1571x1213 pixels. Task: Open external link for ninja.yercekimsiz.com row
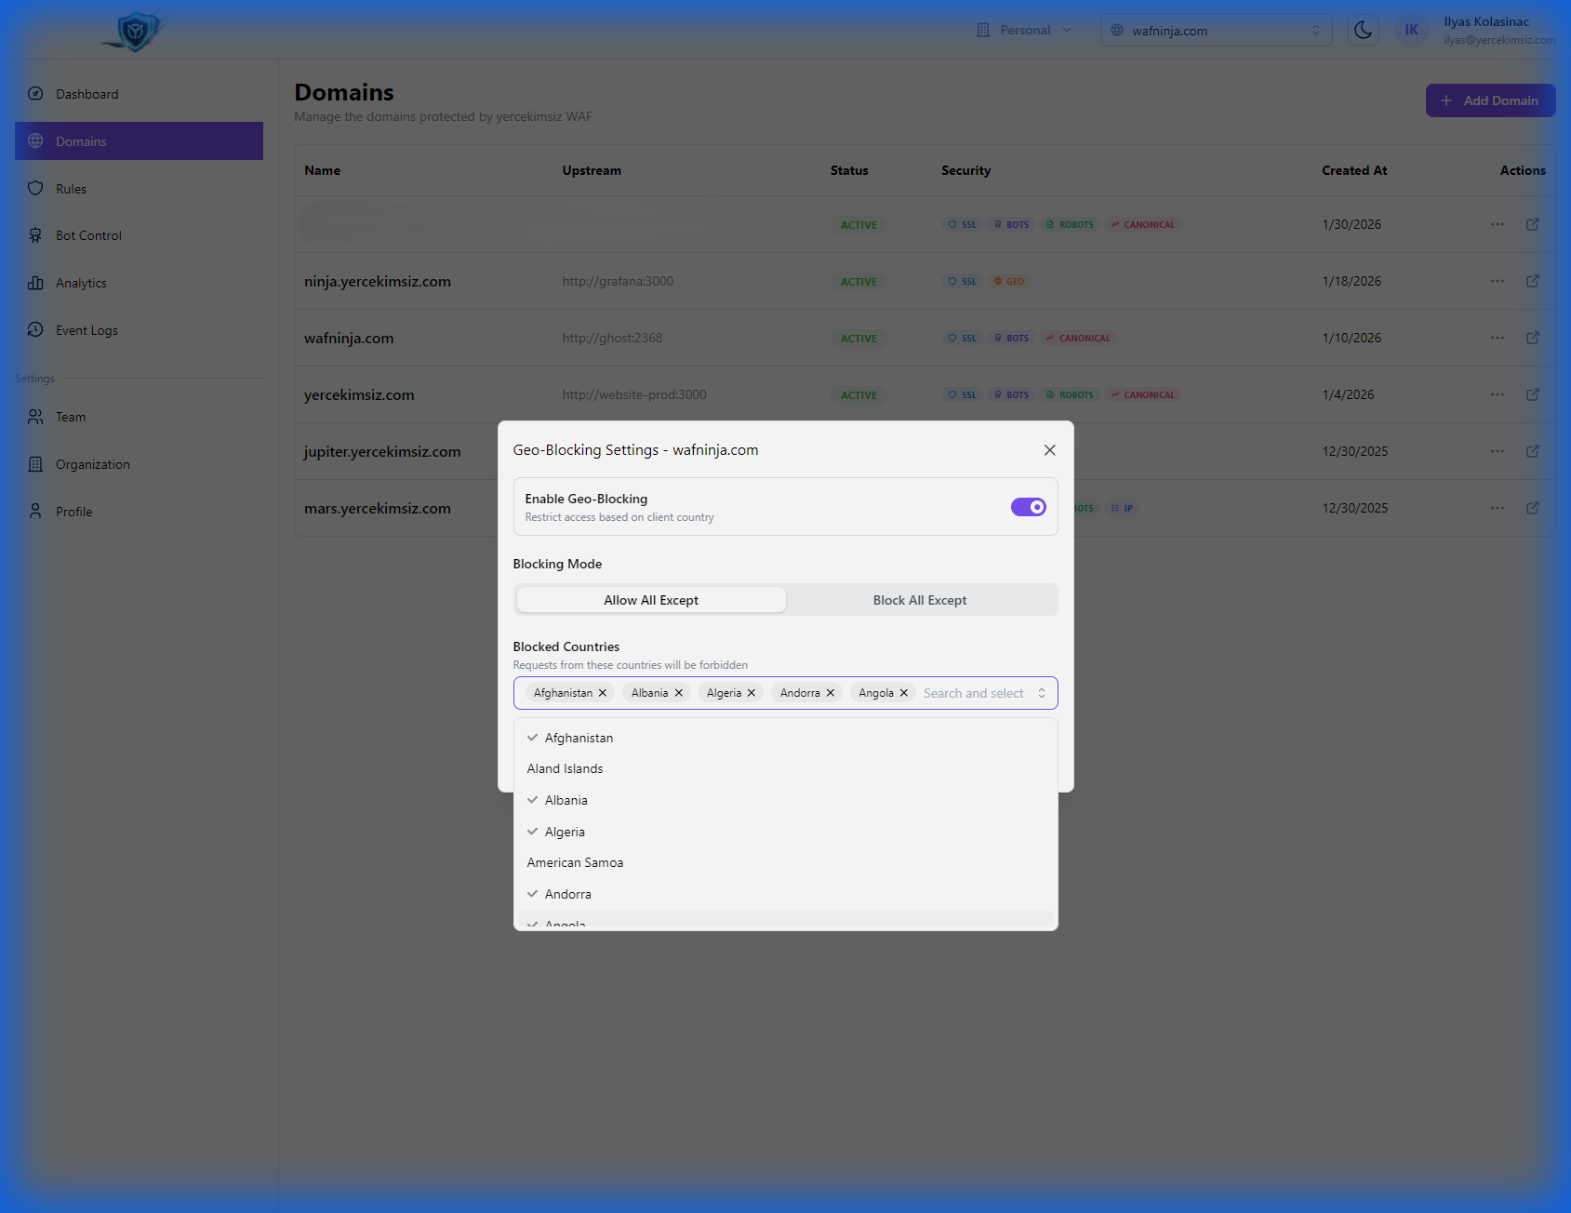pyautogui.click(x=1533, y=281)
